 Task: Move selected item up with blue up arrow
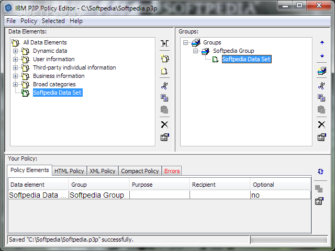322,42
